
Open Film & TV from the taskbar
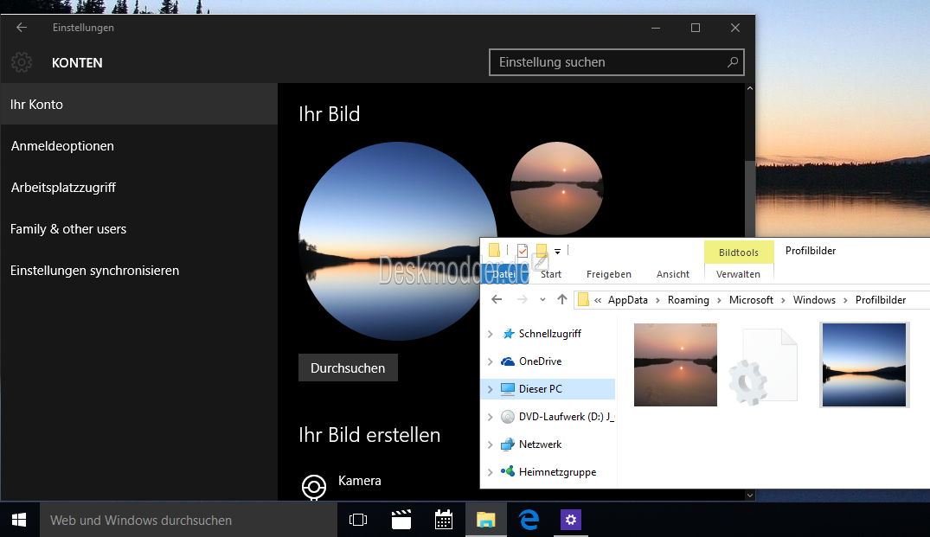[x=401, y=520]
